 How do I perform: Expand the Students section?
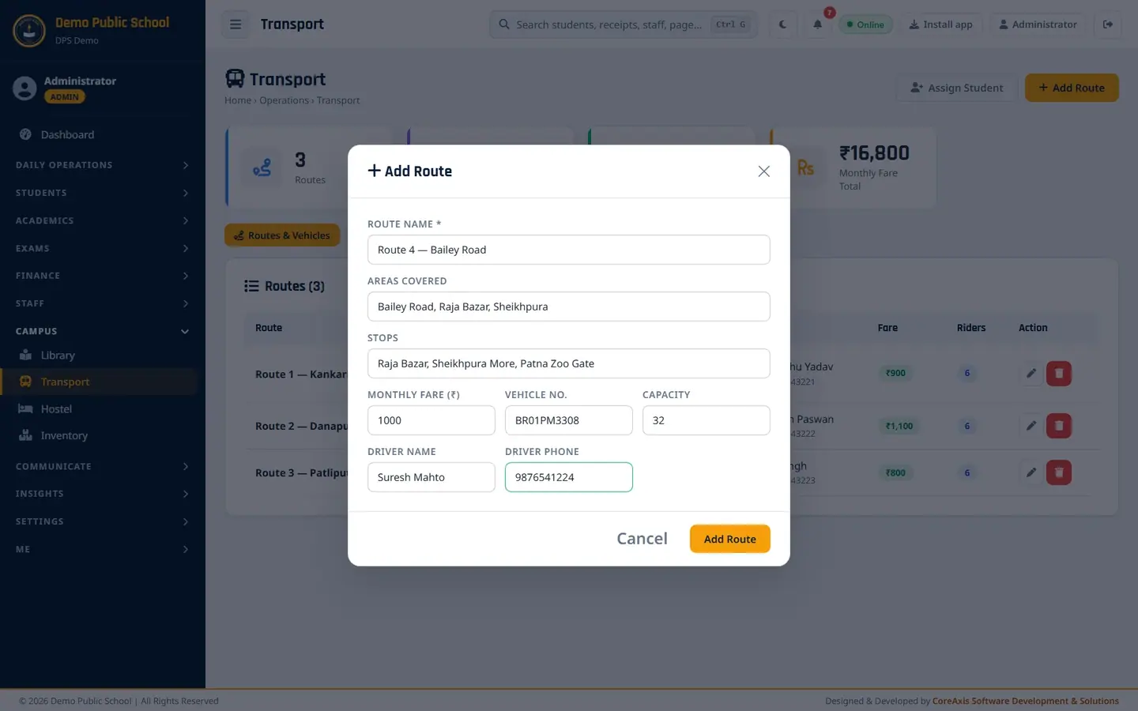[x=103, y=193]
